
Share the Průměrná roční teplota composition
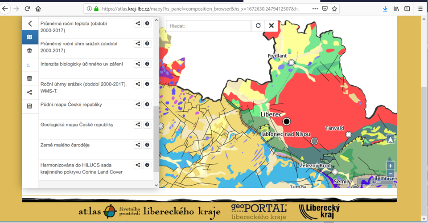click(x=138, y=24)
